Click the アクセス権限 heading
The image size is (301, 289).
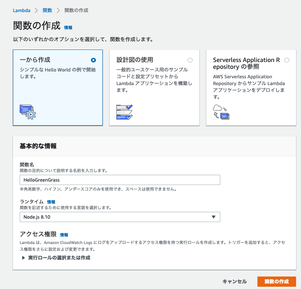38,234
